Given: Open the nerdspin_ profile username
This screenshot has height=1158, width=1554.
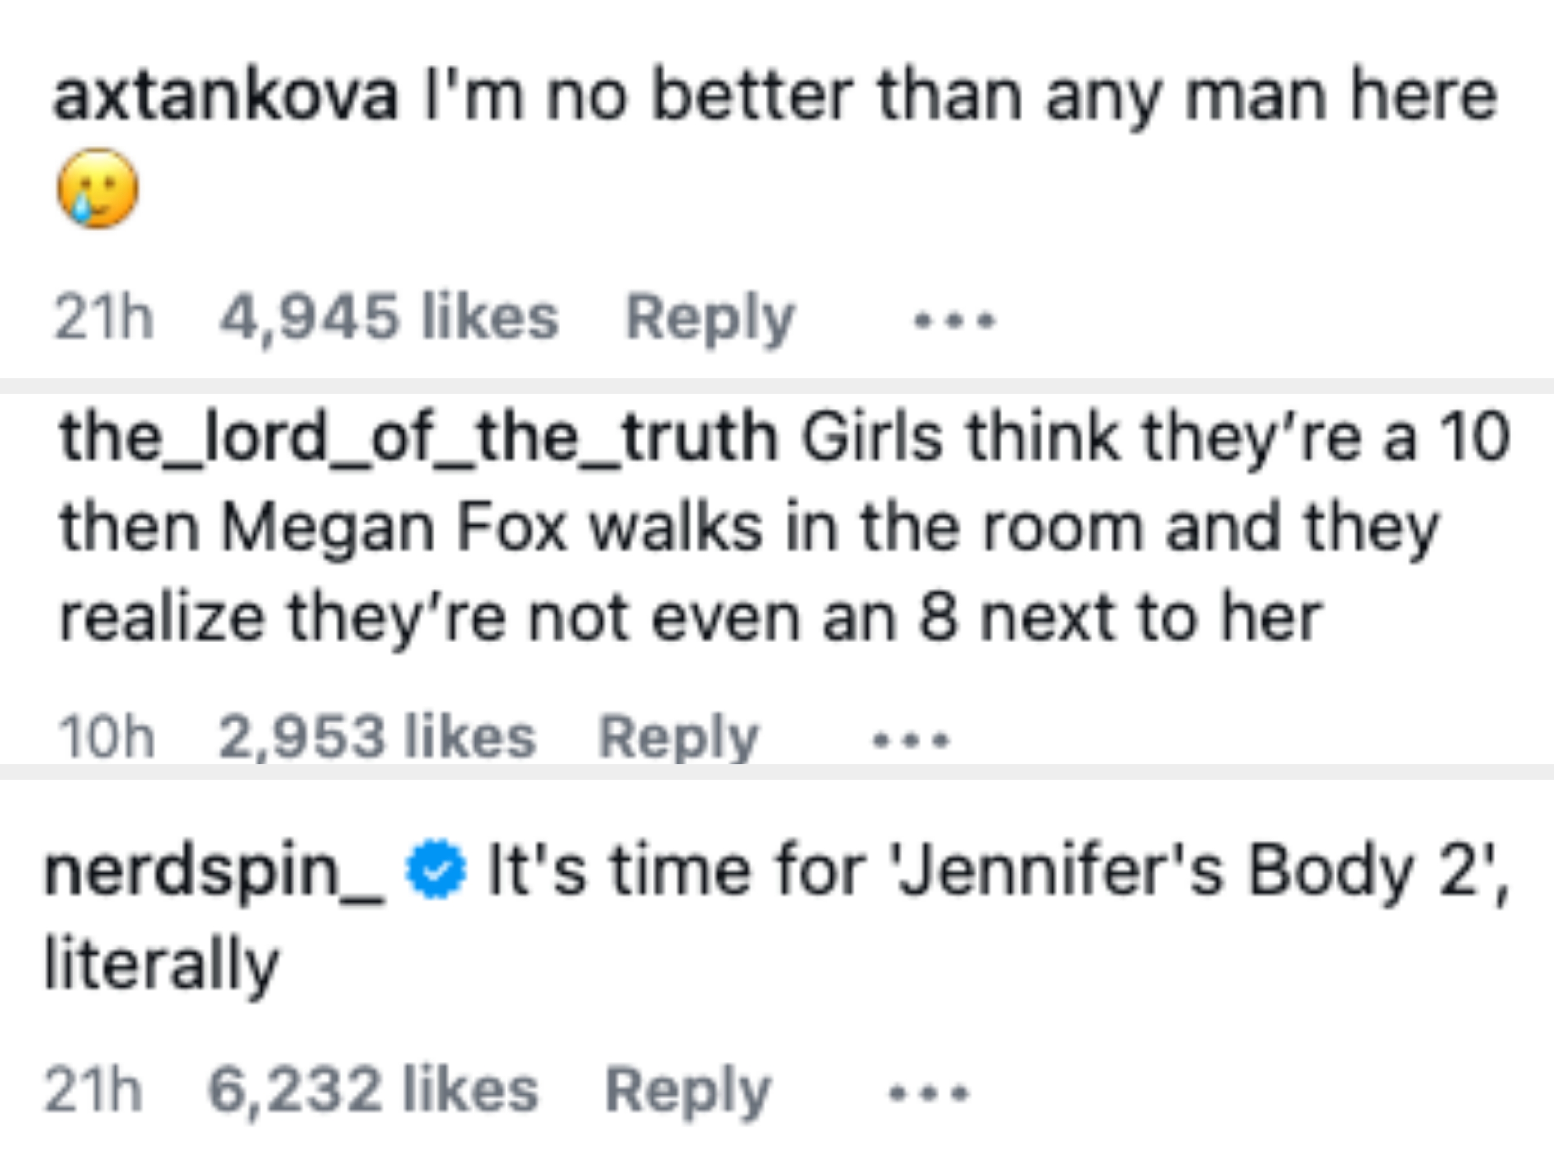Looking at the screenshot, I should pyautogui.click(x=214, y=871).
